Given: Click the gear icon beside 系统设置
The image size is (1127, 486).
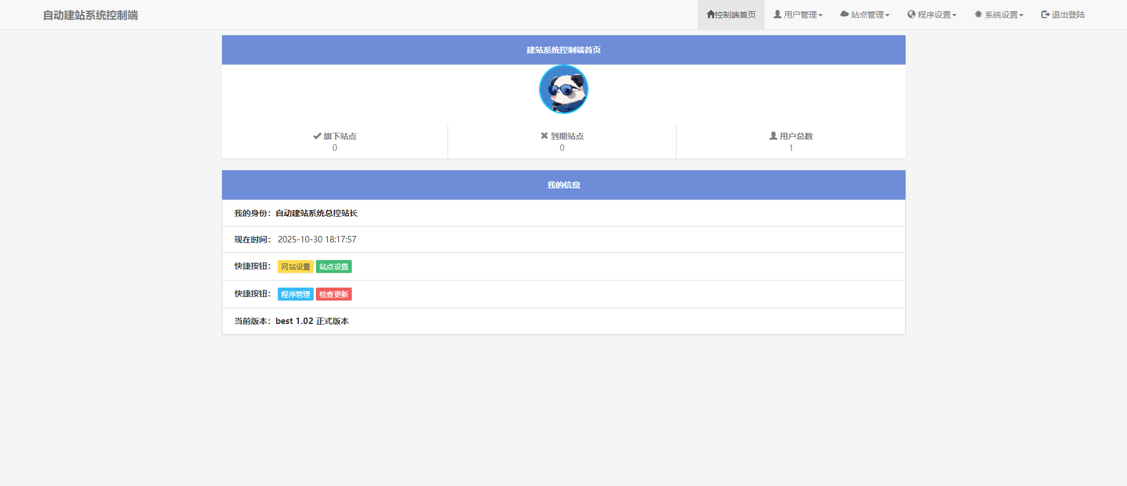Looking at the screenshot, I should (978, 14).
